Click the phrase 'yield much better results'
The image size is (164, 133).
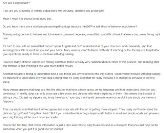click(58, 66)
